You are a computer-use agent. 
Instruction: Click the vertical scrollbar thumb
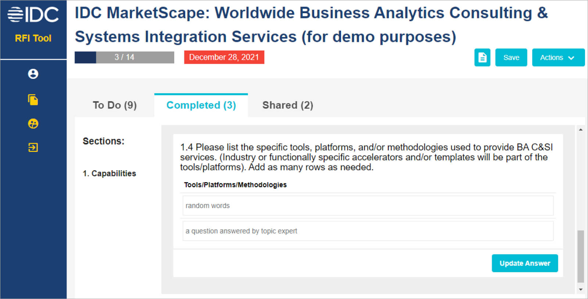(581, 256)
